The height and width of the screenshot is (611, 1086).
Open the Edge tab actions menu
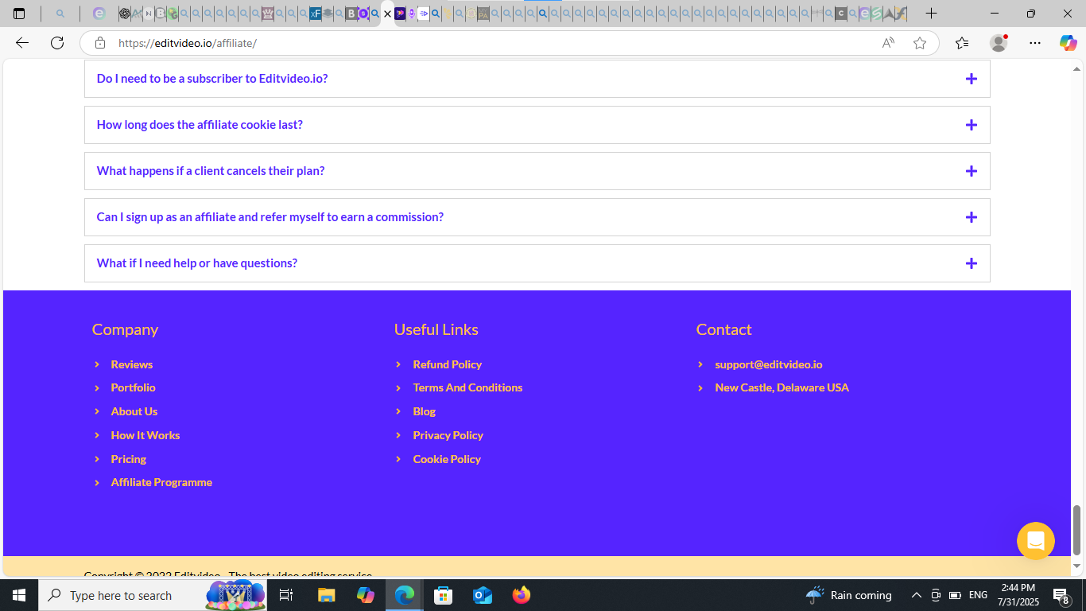[x=19, y=14]
